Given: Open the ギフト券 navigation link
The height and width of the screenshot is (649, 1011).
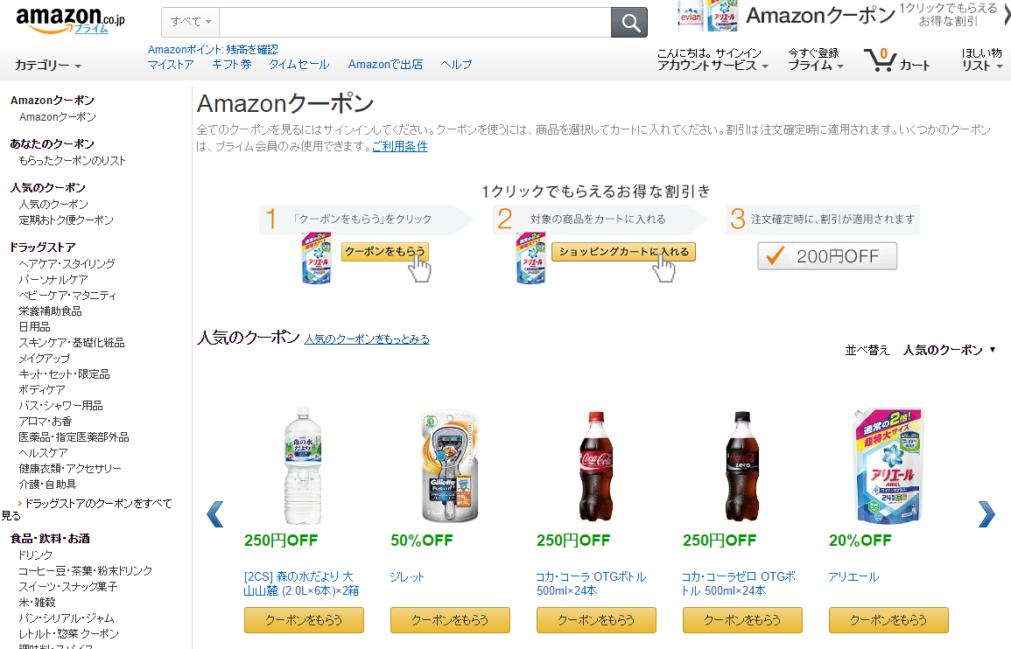Looking at the screenshot, I should (231, 65).
